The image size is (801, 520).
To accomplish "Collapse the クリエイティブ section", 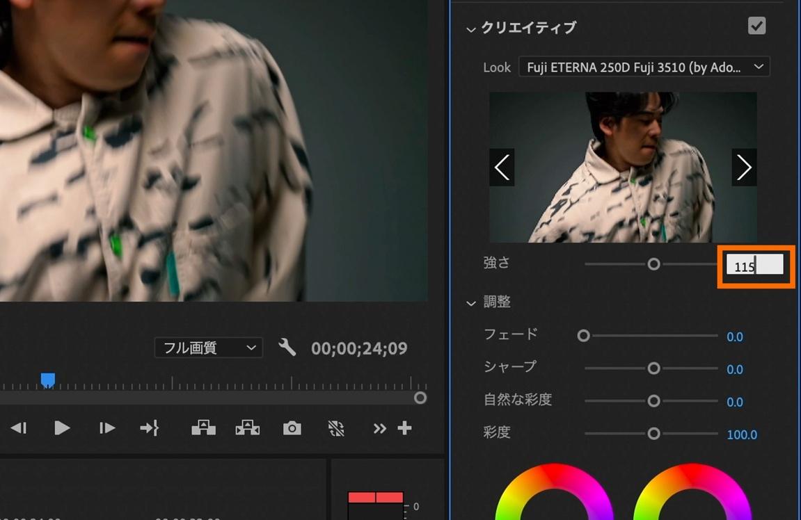I will 470,29.
